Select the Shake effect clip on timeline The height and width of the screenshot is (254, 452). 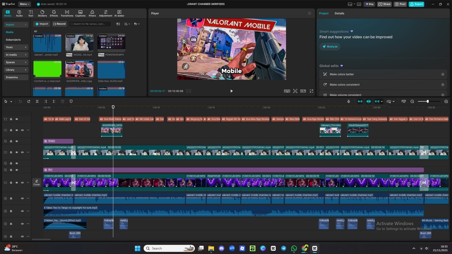click(58, 141)
